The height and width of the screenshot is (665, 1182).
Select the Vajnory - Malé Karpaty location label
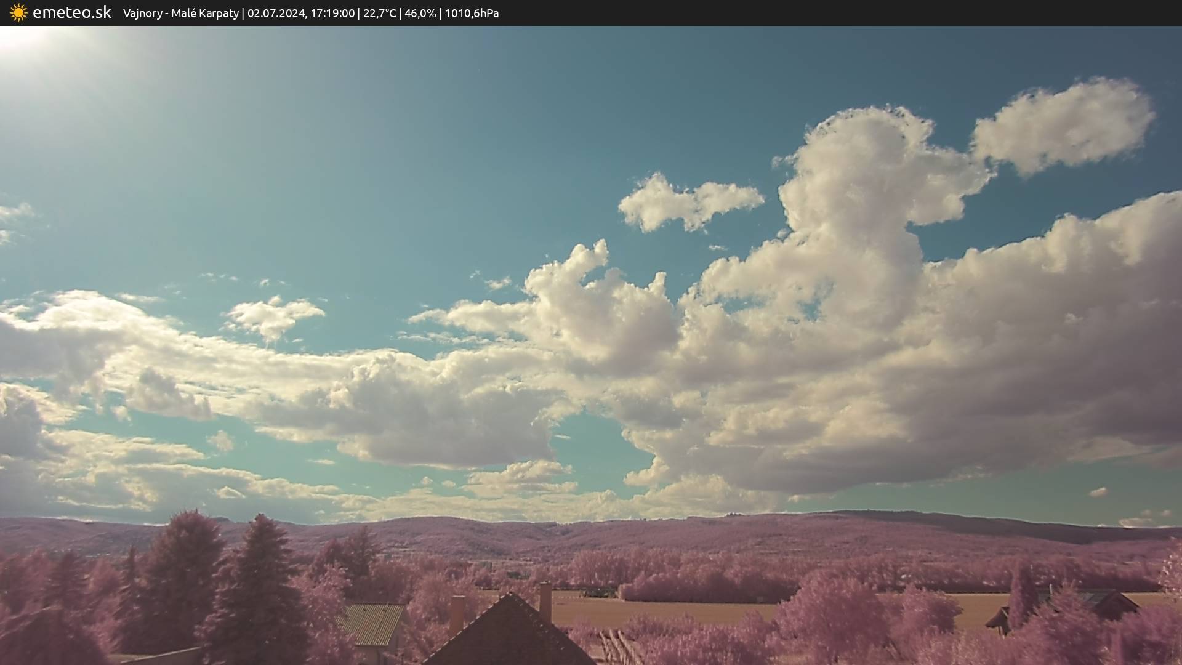[x=180, y=13]
